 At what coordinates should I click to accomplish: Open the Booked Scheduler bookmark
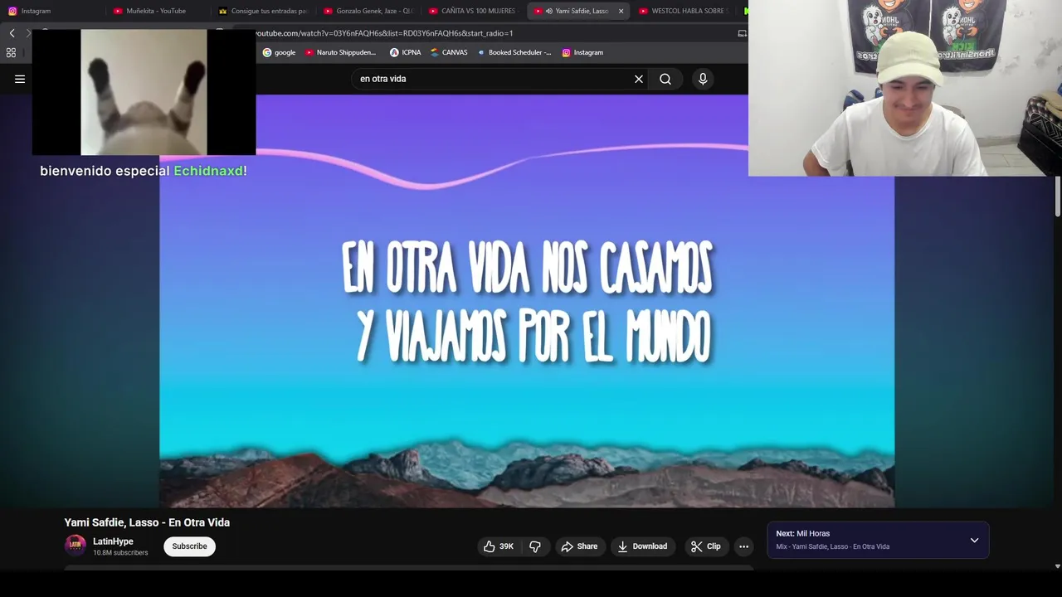click(x=514, y=52)
